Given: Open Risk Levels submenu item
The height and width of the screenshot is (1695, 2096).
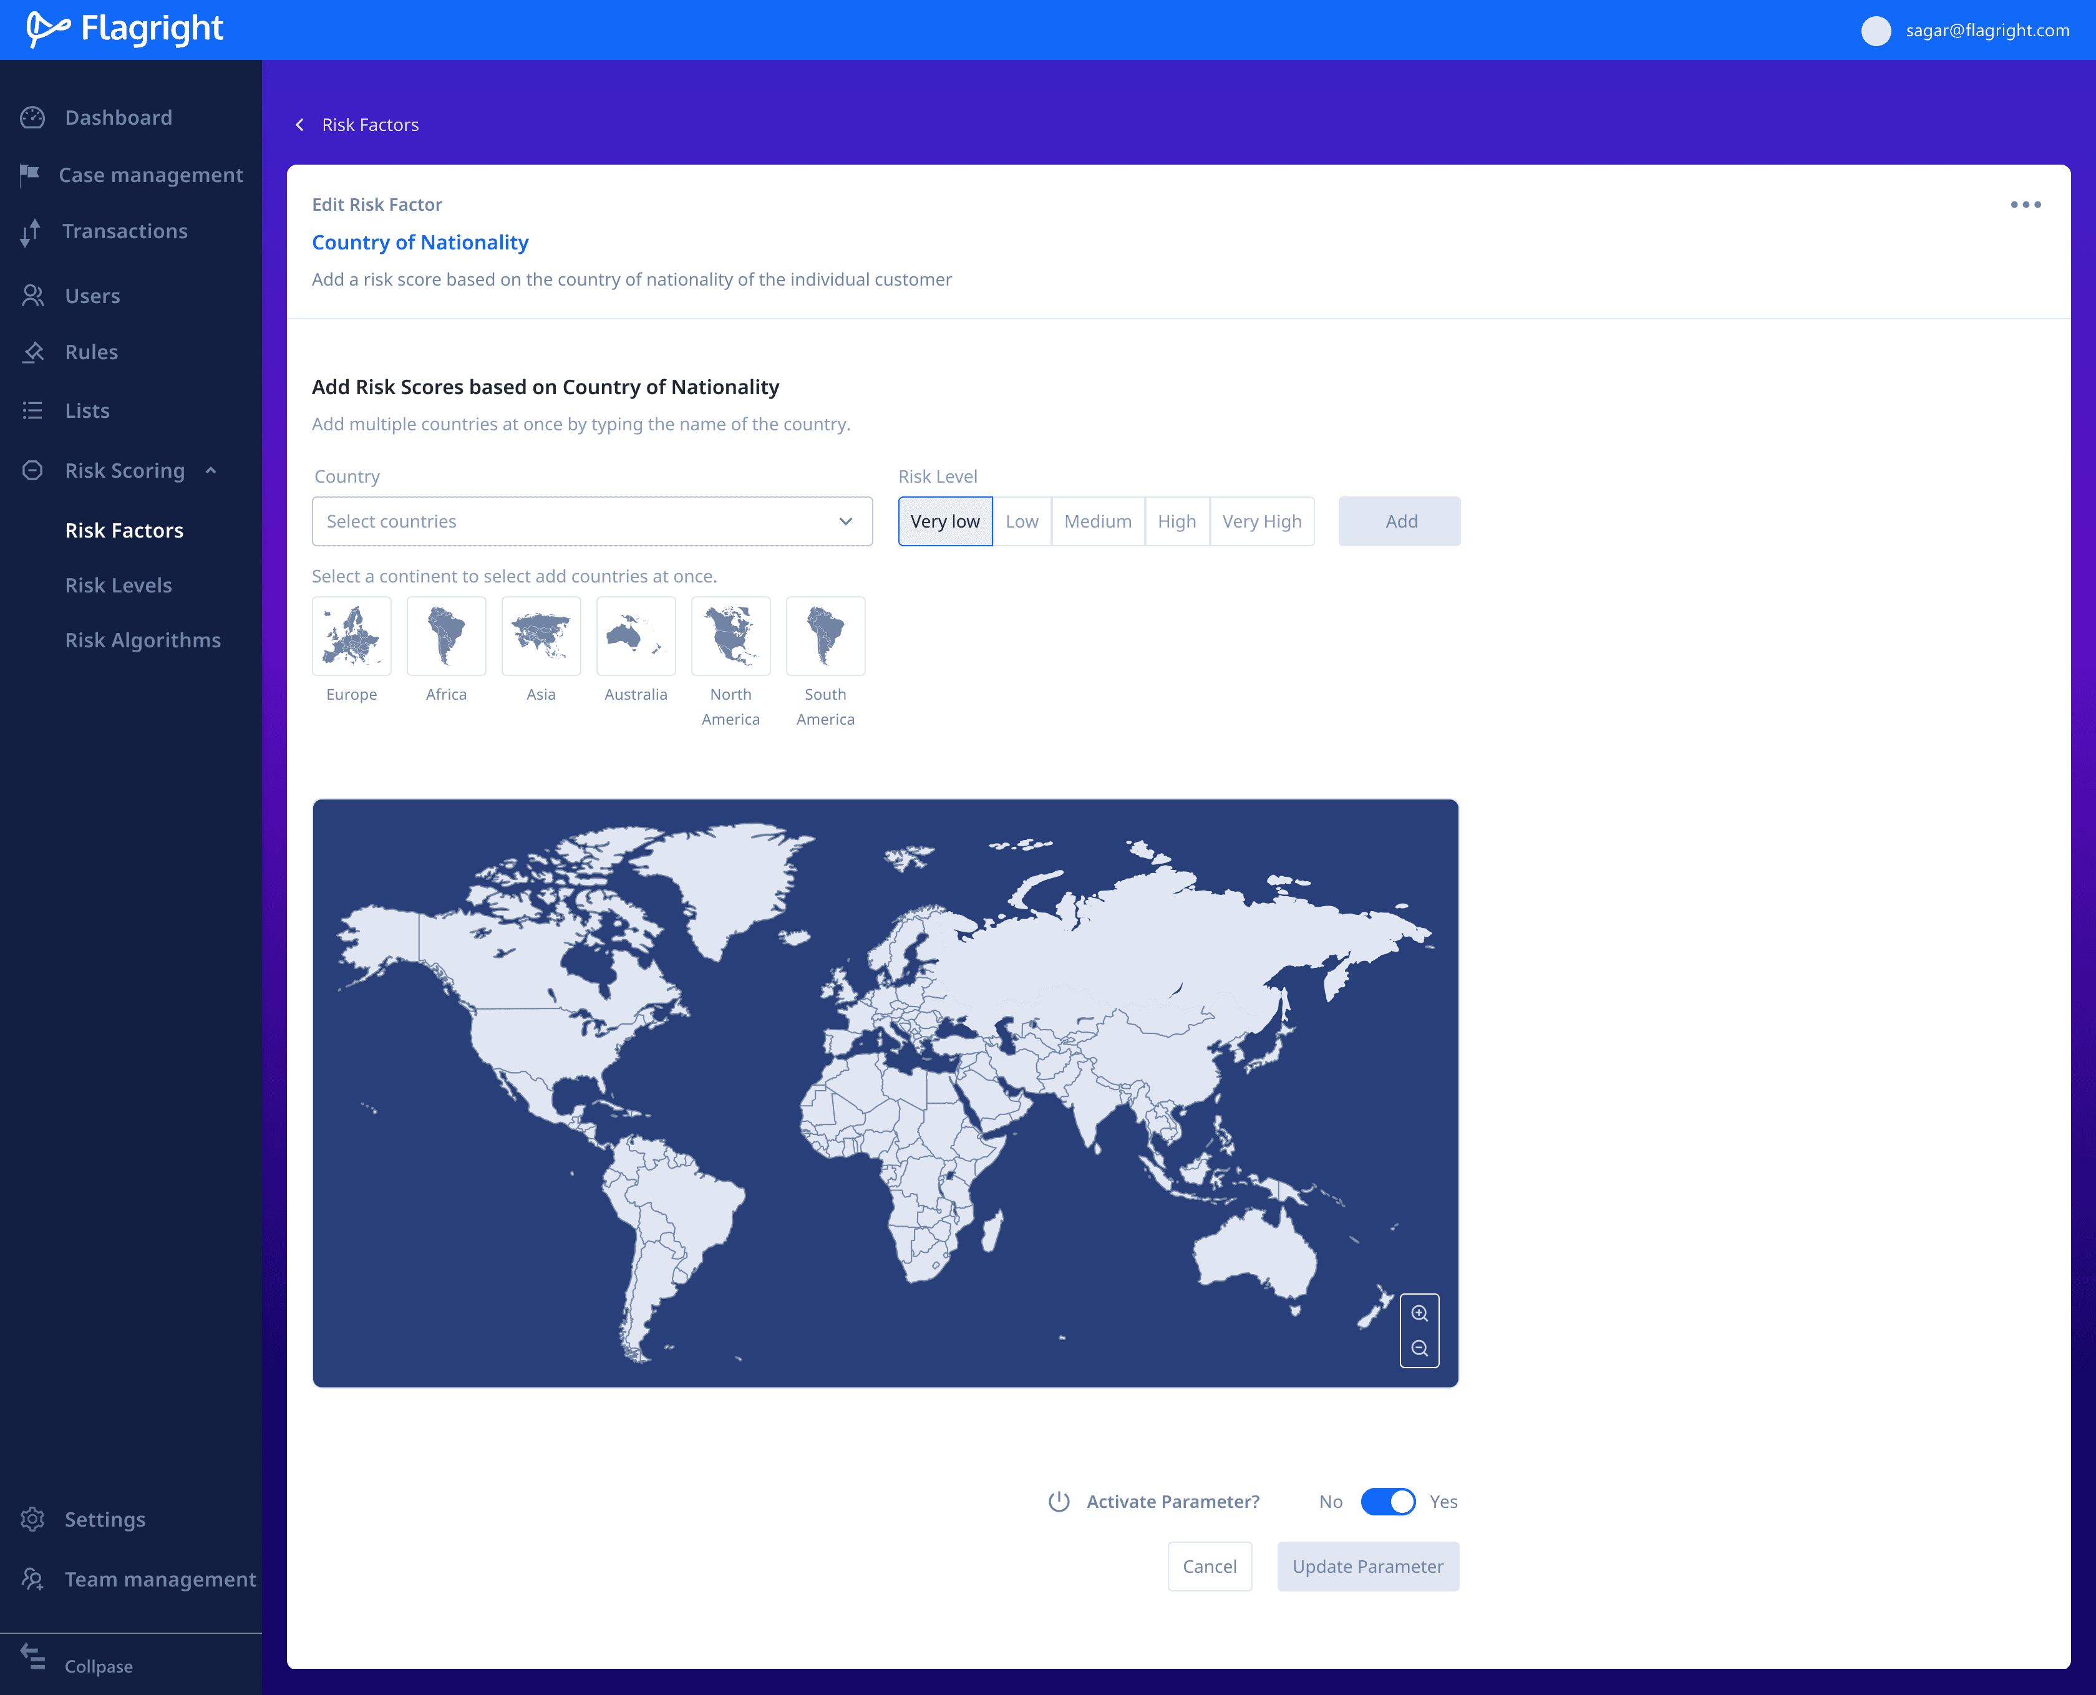Looking at the screenshot, I should [x=118, y=586].
